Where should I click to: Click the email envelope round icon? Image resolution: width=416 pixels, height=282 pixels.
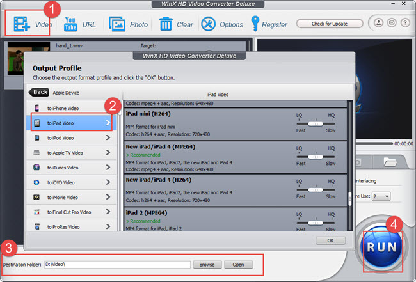click(x=392, y=23)
